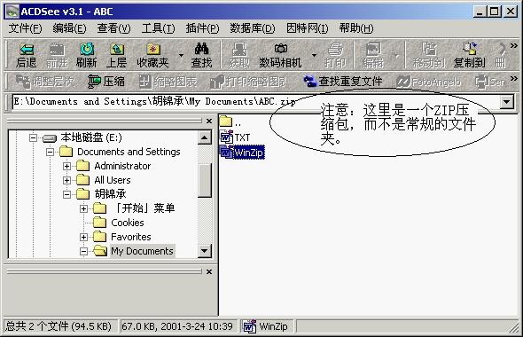Click the 打印缩略图 toolbar button
Image resolution: width=523 pixels, height=337 pixels.
(x=248, y=82)
